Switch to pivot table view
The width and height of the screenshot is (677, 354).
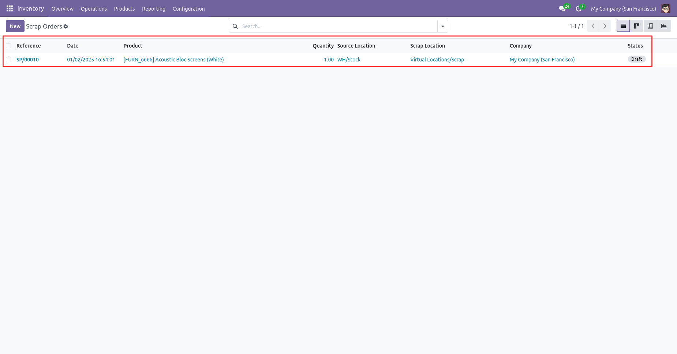tap(650, 26)
